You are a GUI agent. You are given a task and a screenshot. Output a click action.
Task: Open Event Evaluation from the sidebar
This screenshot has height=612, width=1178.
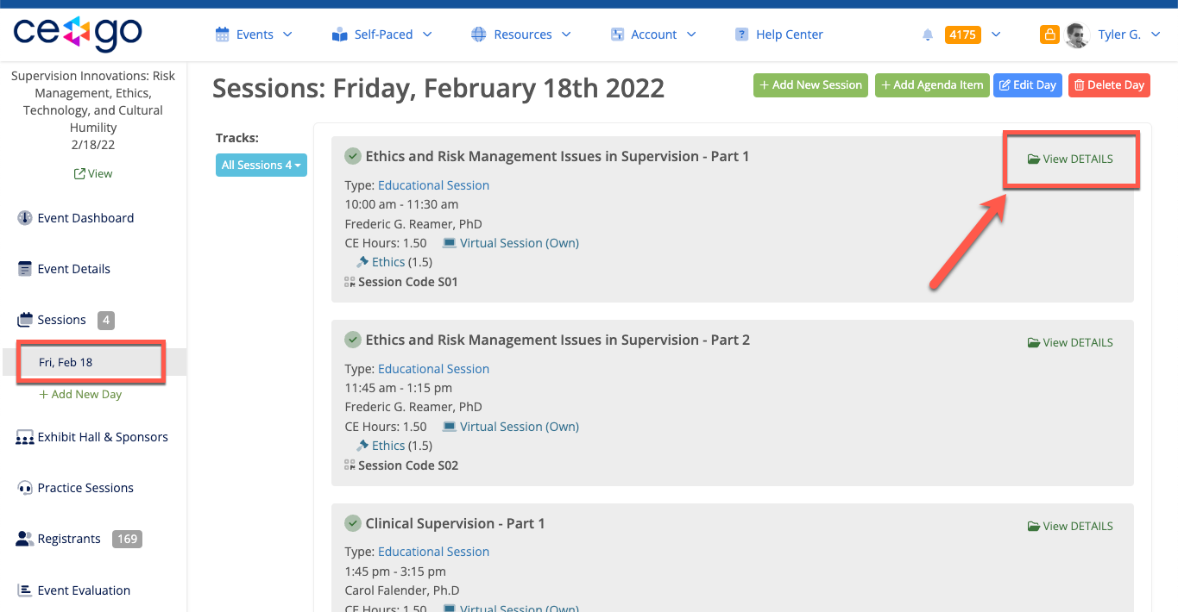[83, 590]
